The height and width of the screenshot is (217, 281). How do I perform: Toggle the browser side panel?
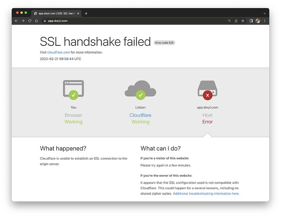coord(251,20)
